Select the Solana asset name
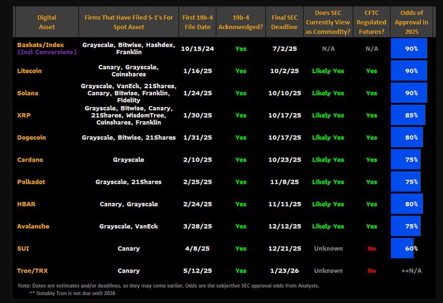 (28, 93)
